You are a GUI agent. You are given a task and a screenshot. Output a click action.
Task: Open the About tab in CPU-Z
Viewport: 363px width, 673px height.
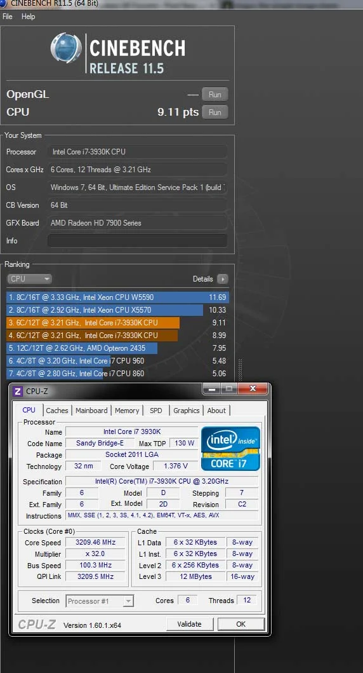click(x=216, y=411)
